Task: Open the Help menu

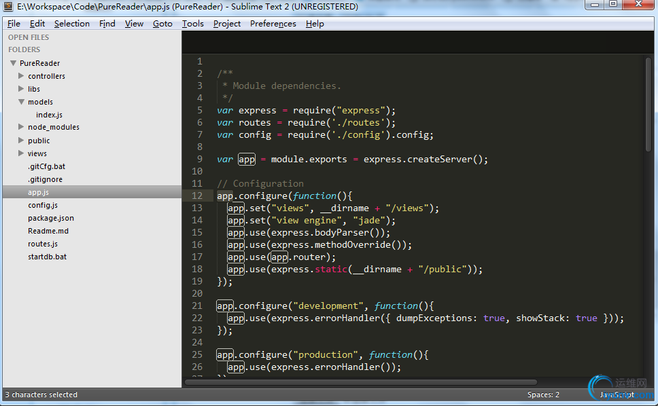Action: tap(315, 24)
